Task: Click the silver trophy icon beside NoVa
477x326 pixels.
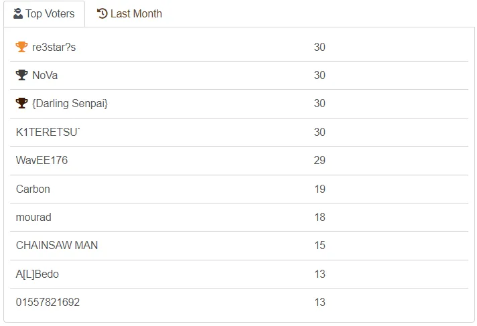Action: tap(21, 75)
